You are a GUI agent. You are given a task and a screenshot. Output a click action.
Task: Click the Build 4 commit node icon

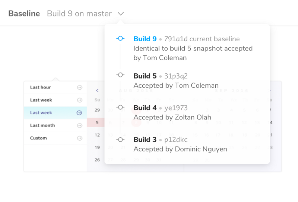point(120,107)
